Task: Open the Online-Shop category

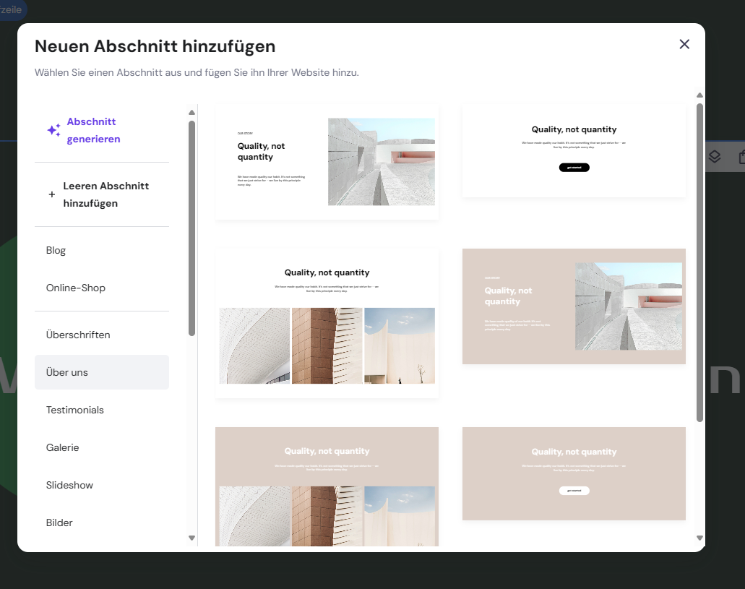Action: 102,288
